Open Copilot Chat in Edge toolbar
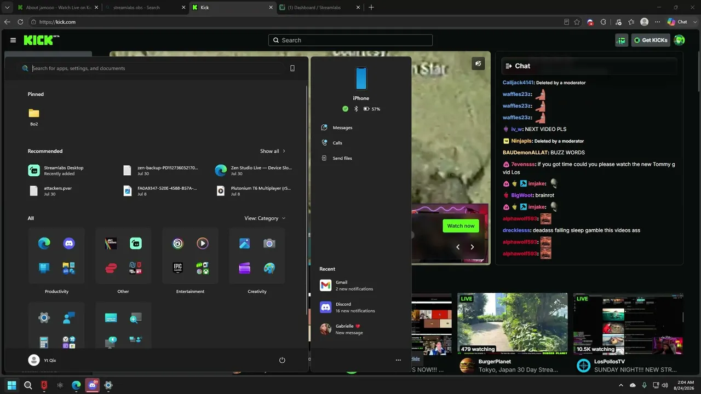 pyautogui.click(x=677, y=22)
